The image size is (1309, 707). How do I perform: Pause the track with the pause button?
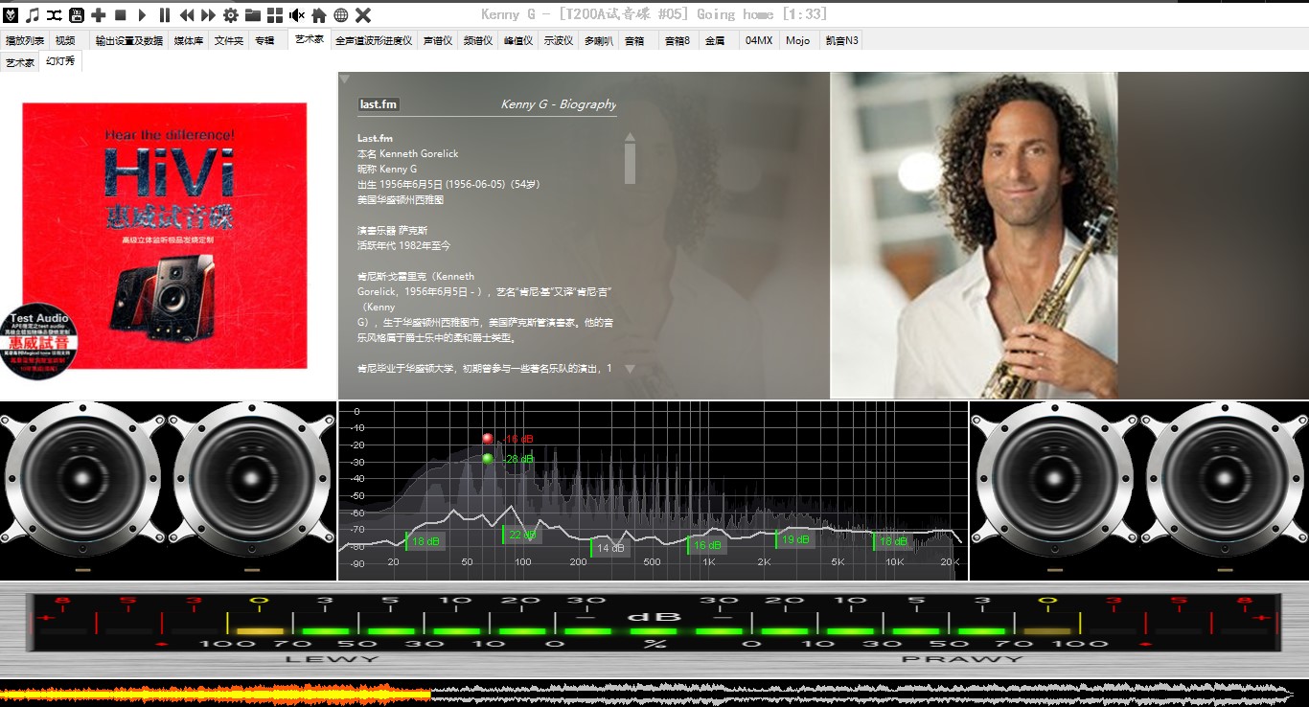[165, 14]
